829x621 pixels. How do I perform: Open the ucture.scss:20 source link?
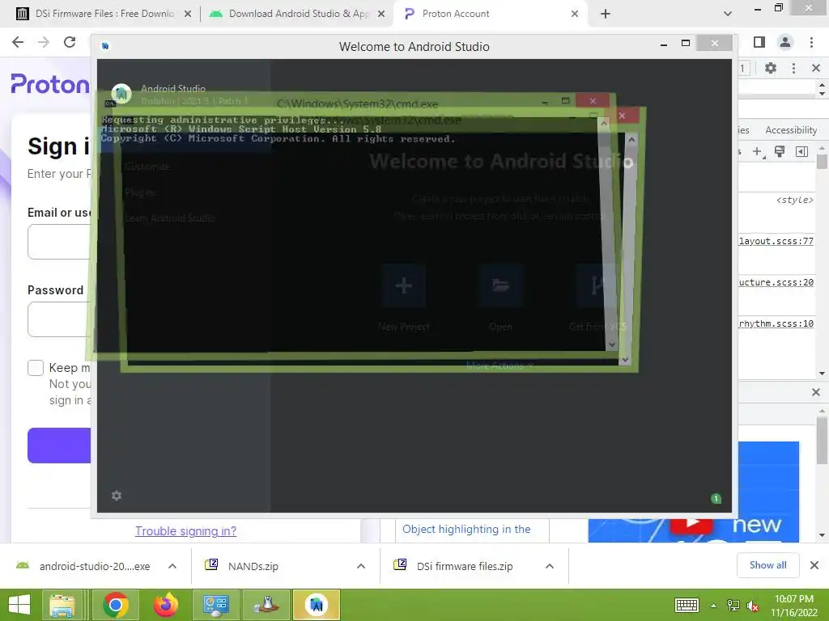point(776,282)
